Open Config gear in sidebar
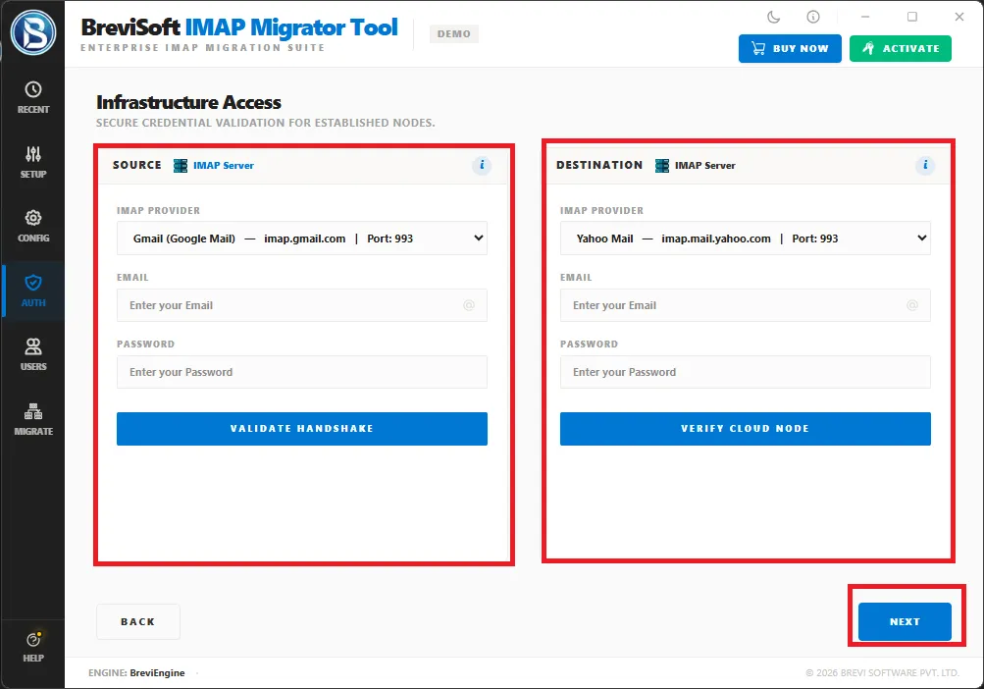Image resolution: width=984 pixels, height=689 pixels. click(x=33, y=226)
